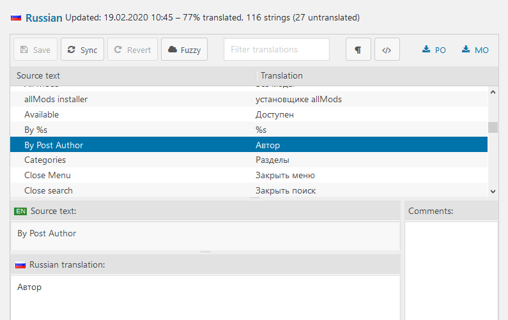Click the column divider handle near Translation header
This screenshot has width=508, height=320.
click(256, 75)
